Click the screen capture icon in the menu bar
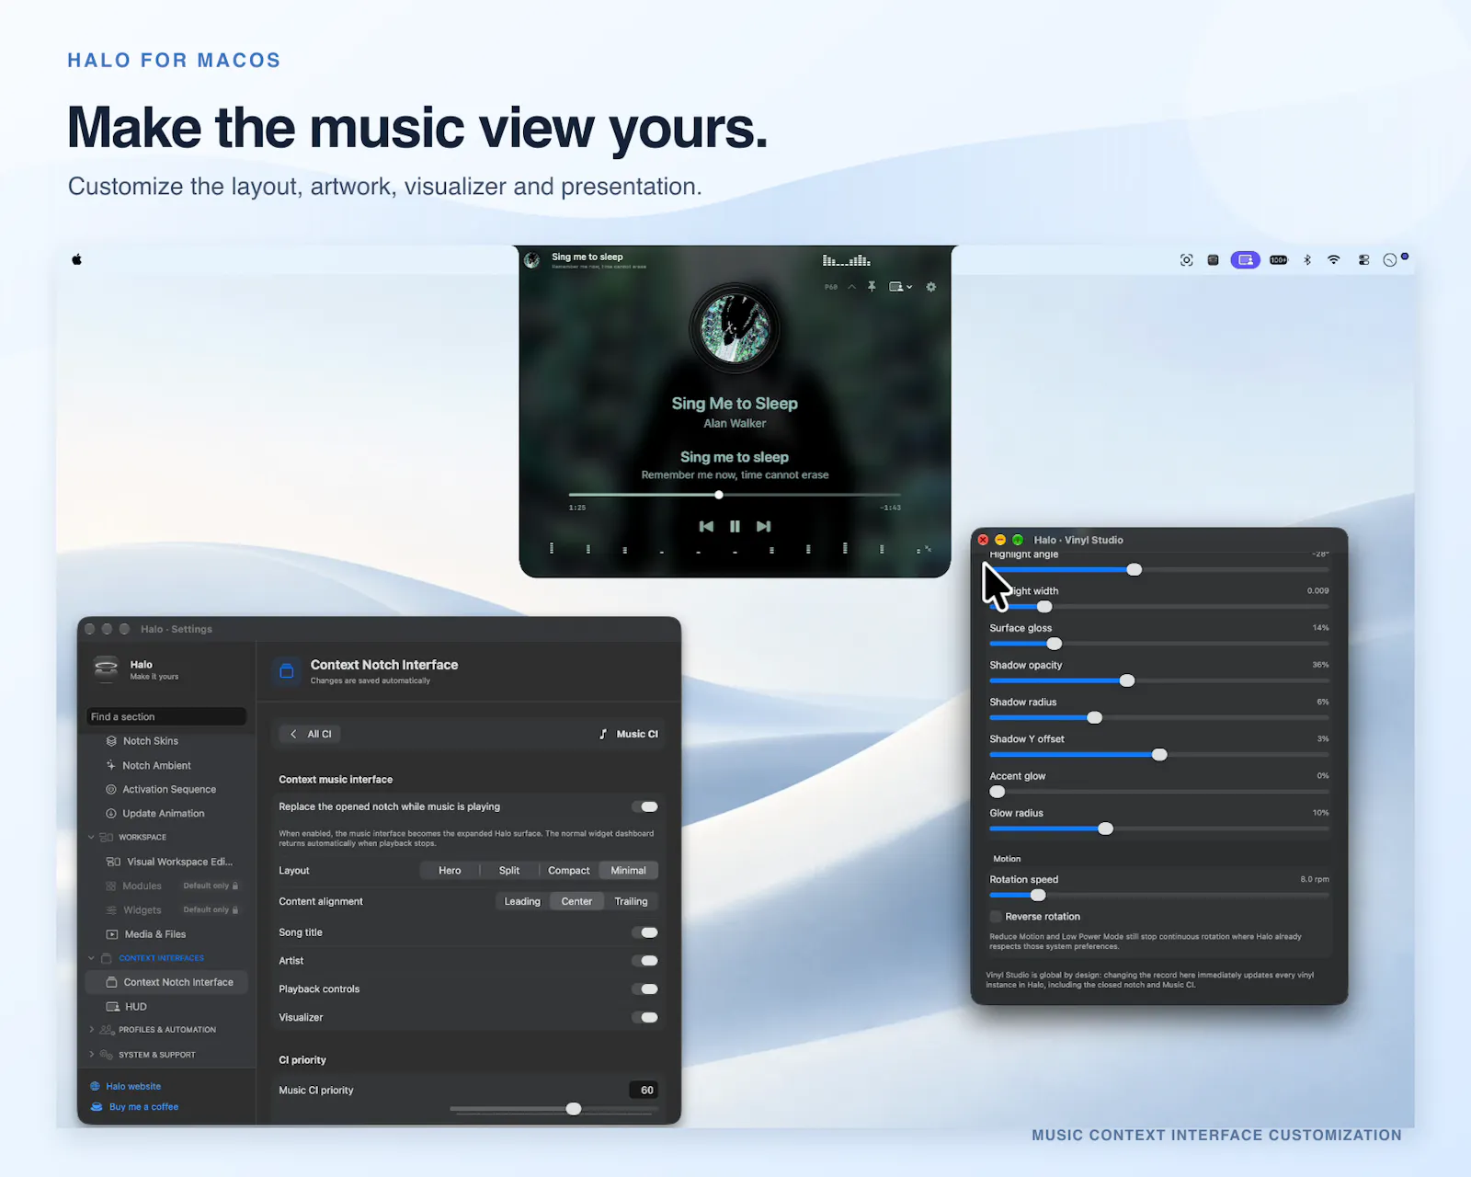 [1187, 260]
